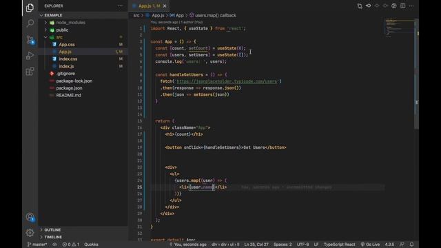Open the Extensions view
The image size is (441, 248).
(x=30, y=71)
